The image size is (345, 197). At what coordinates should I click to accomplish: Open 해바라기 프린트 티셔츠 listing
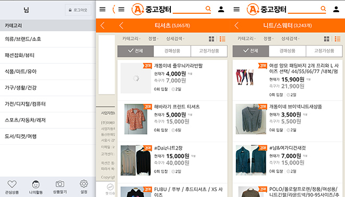(172, 121)
